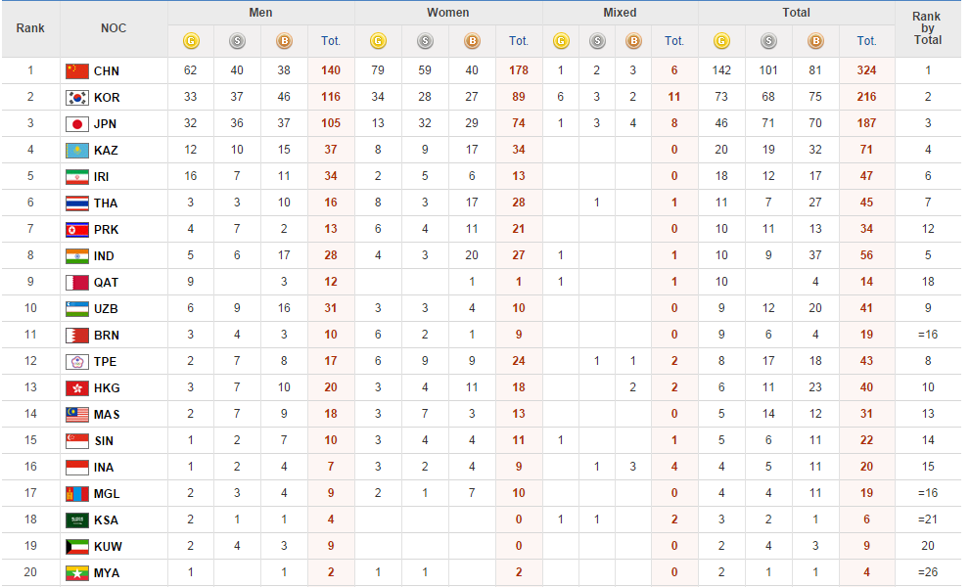Click the silver medal icon under Total
The height and width of the screenshot is (587, 971).
tap(768, 41)
